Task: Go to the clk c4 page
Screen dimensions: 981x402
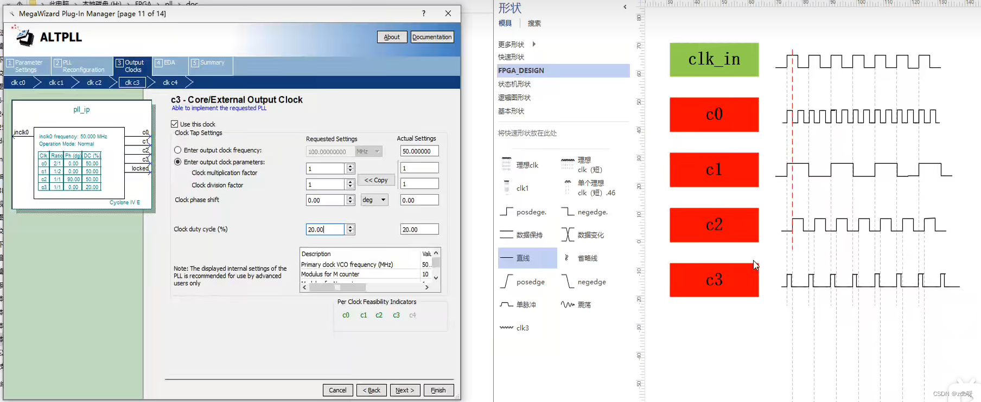Action: click(x=170, y=82)
